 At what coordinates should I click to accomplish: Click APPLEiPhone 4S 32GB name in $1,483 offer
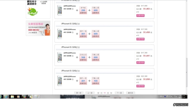(x=69, y=7)
